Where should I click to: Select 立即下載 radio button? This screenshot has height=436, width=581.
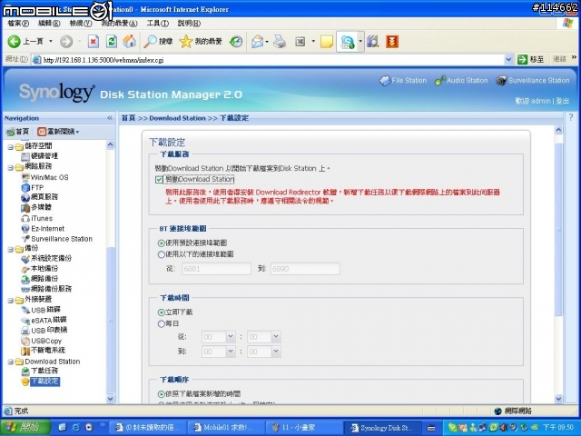162,312
